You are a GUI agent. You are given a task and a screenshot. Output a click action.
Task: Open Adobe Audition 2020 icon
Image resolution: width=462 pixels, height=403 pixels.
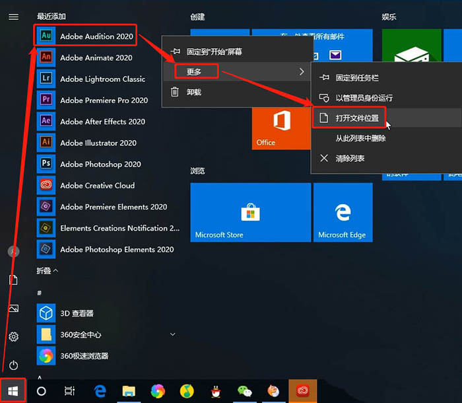tap(46, 36)
